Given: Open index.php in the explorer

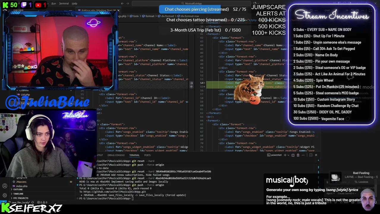Looking at the screenshot, I should (22, 186).
